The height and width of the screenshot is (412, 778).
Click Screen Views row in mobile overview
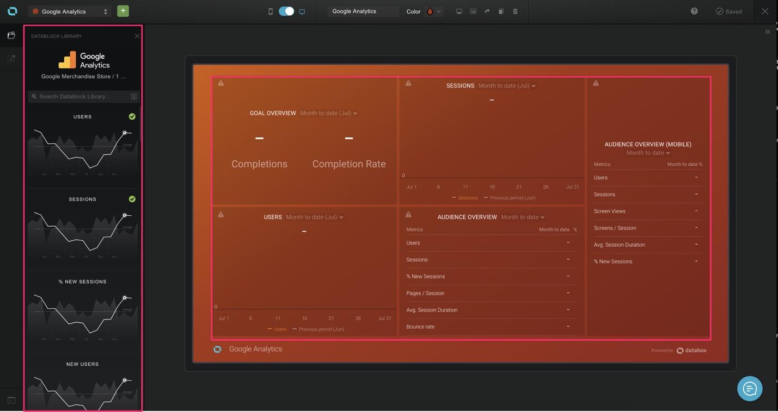pyautogui.click(x=648, y=211)
